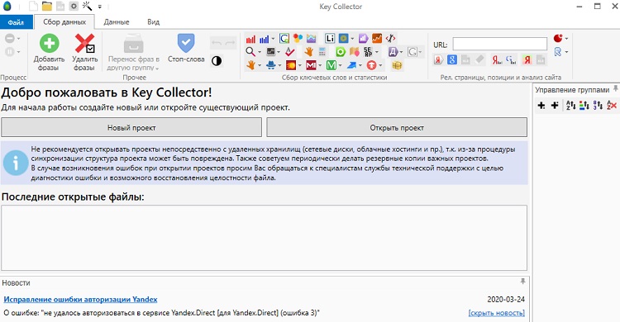
Task: Click the three colored circles icon
Action: [x=298, y=38]
